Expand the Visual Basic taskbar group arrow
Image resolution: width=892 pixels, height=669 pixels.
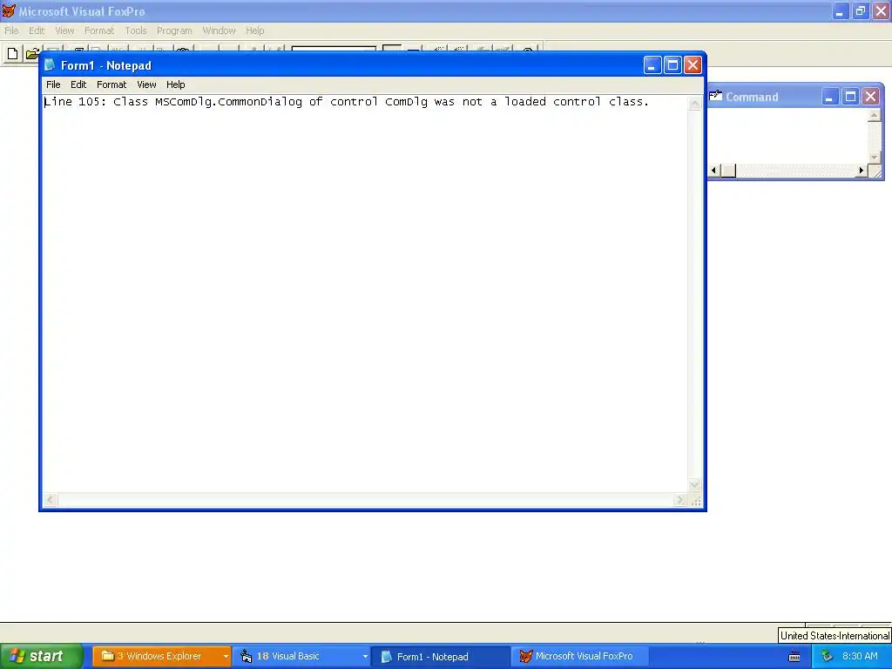click(x=365, y=657)
